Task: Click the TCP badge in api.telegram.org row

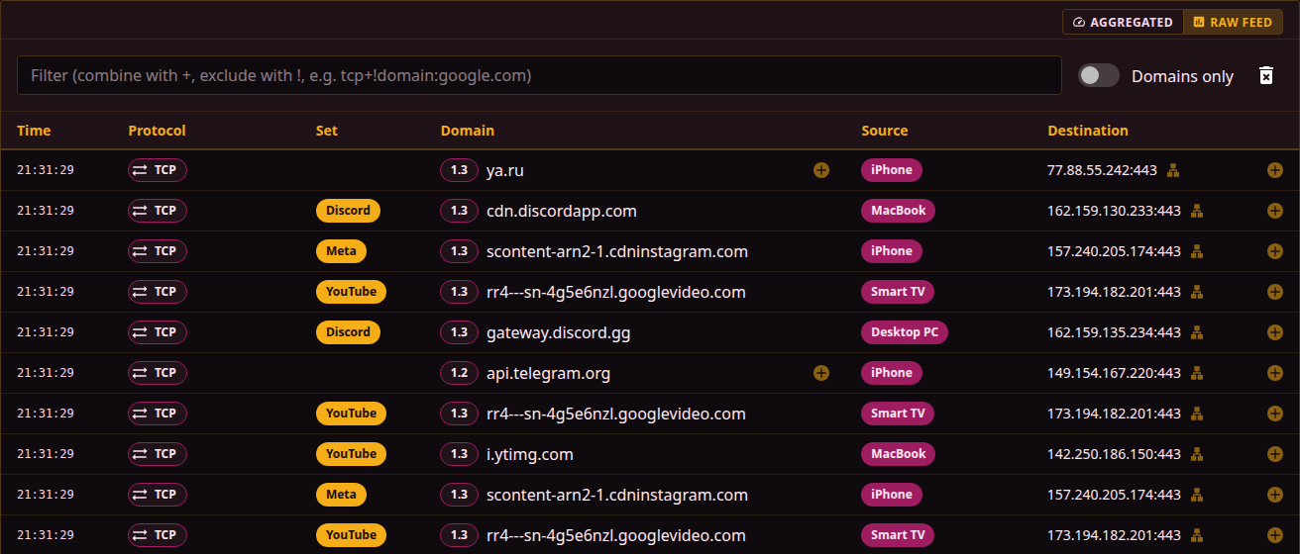Action: point(158,373)
